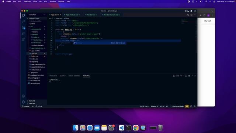Click the open changes icon in editor toolbar
The height and width of the screenshot is (133, 236).
tap(188, 15)
